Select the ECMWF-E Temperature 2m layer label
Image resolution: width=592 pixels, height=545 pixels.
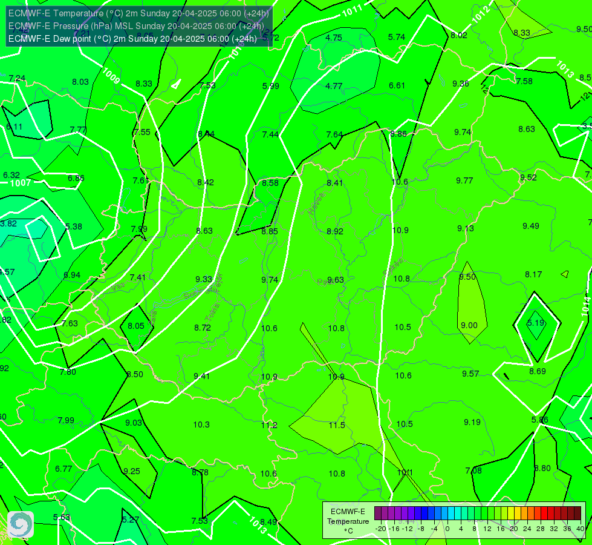point(138,13)
